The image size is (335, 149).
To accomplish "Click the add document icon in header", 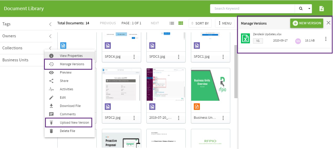I will pos(322,9).
